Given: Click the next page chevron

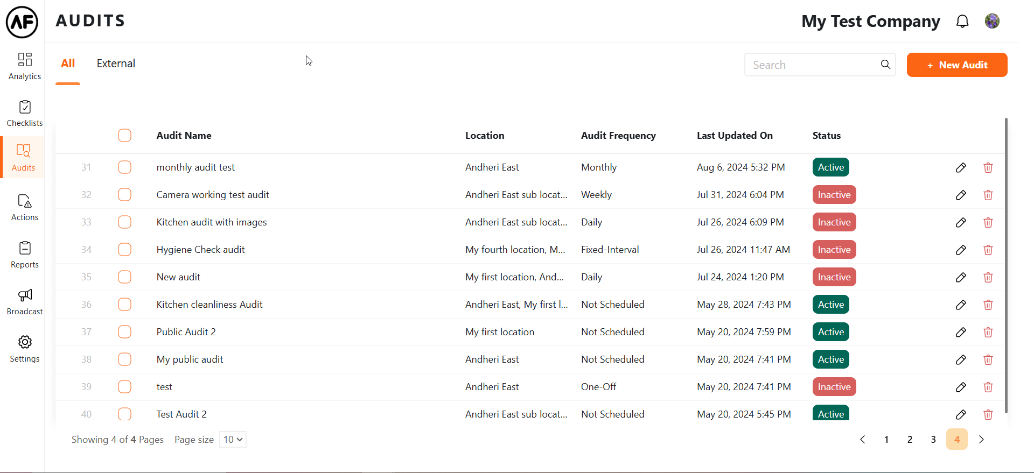Looking at the screenshot, I should (x=981, y=440).
